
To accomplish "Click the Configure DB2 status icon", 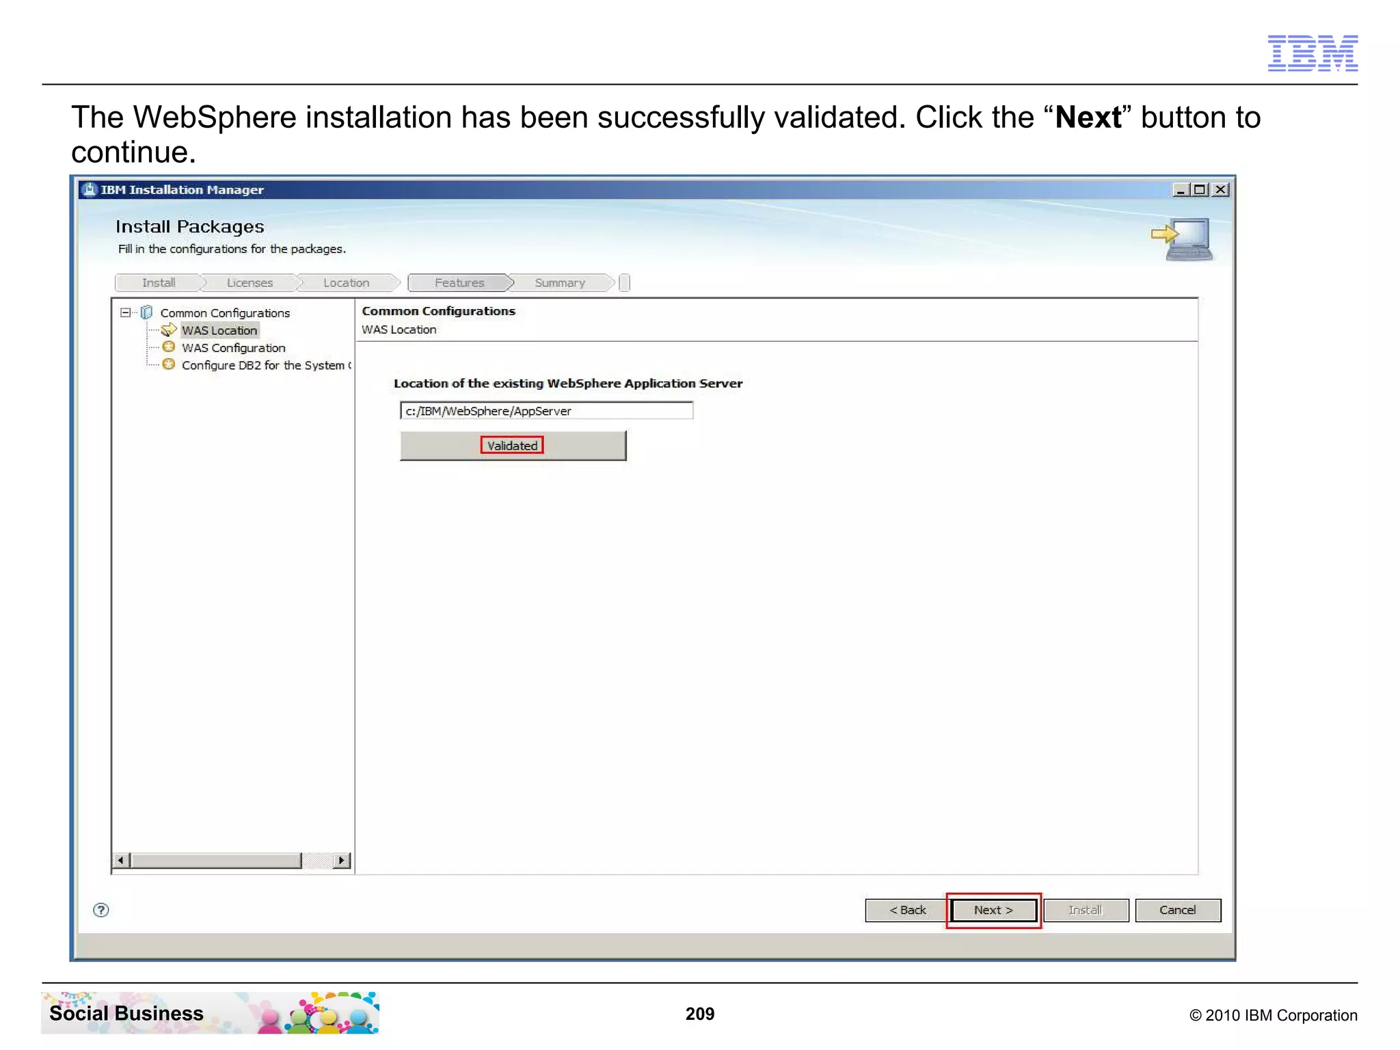I will tap(169, 364).
